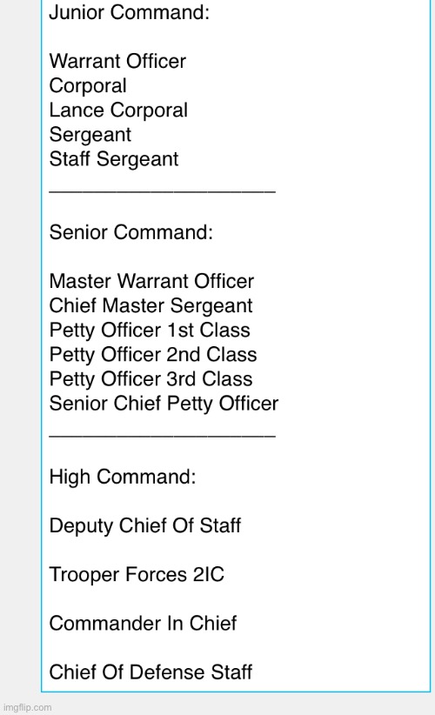Select Petty Officer 3rd Class
Image resolution: width=435 pixels, height=715 pixels.
click(151, 379)
